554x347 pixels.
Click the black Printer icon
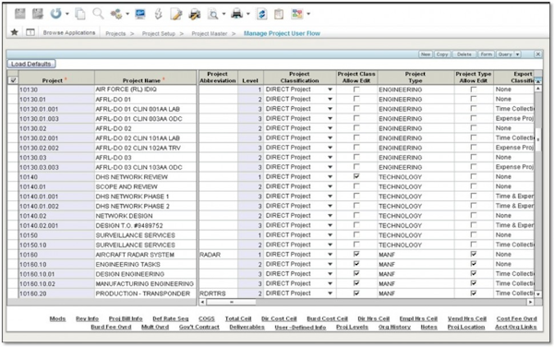pos(236,14)
